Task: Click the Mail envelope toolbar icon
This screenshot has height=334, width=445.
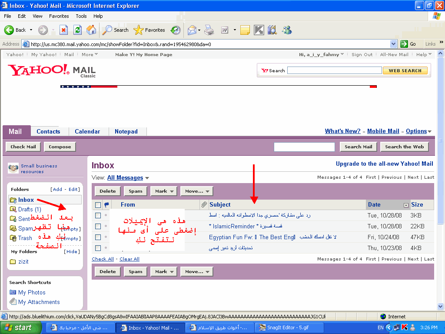Action: (192, 30)
